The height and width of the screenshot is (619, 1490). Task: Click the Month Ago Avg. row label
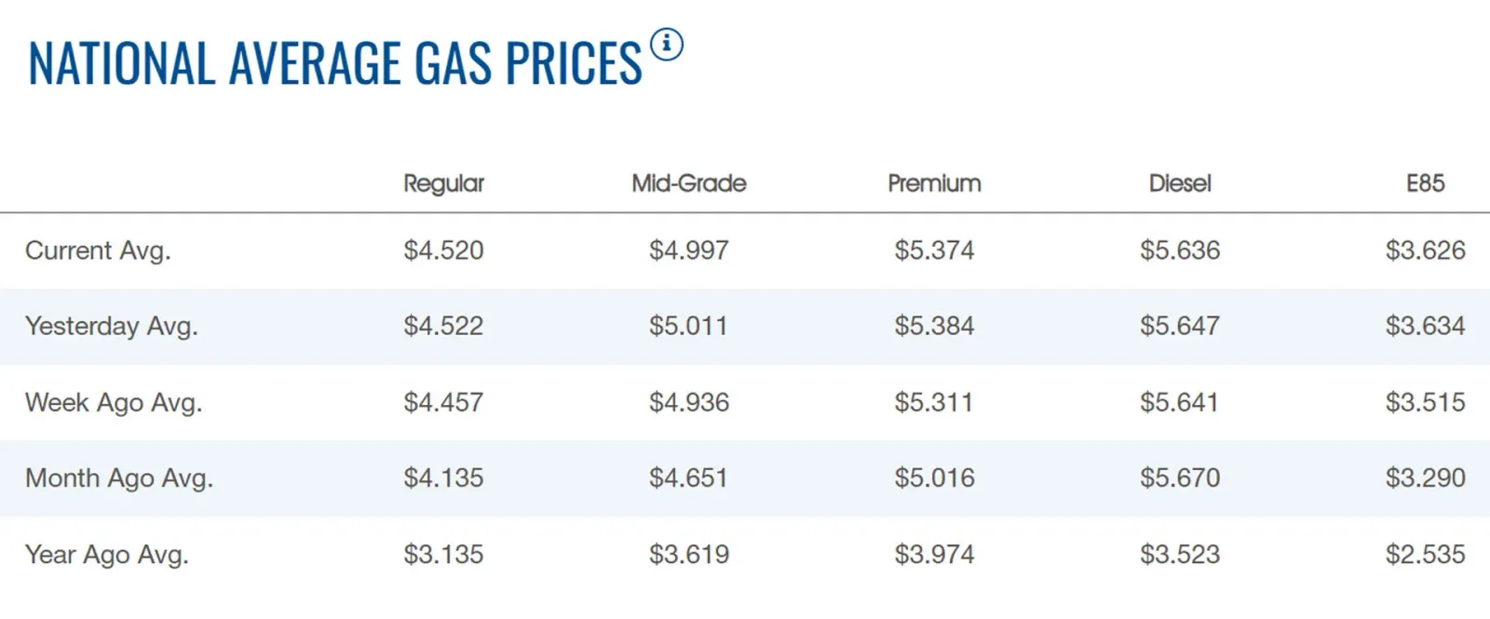(119, 478)
